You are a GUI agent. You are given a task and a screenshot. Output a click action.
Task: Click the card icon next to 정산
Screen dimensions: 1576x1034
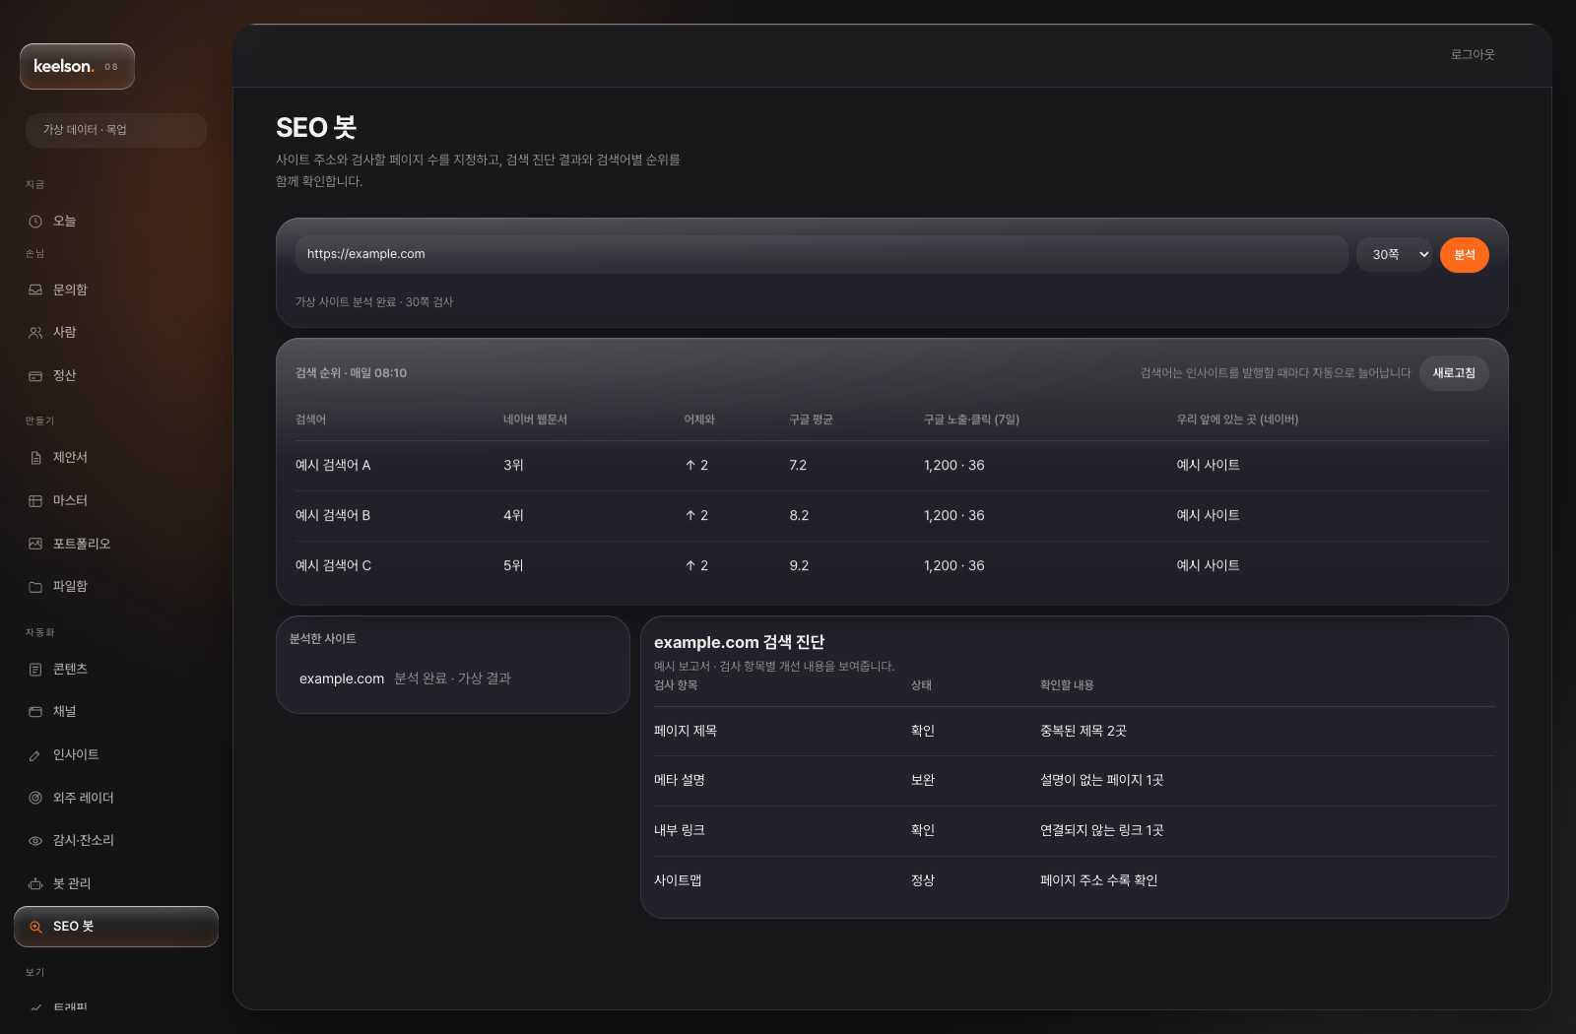35,376
